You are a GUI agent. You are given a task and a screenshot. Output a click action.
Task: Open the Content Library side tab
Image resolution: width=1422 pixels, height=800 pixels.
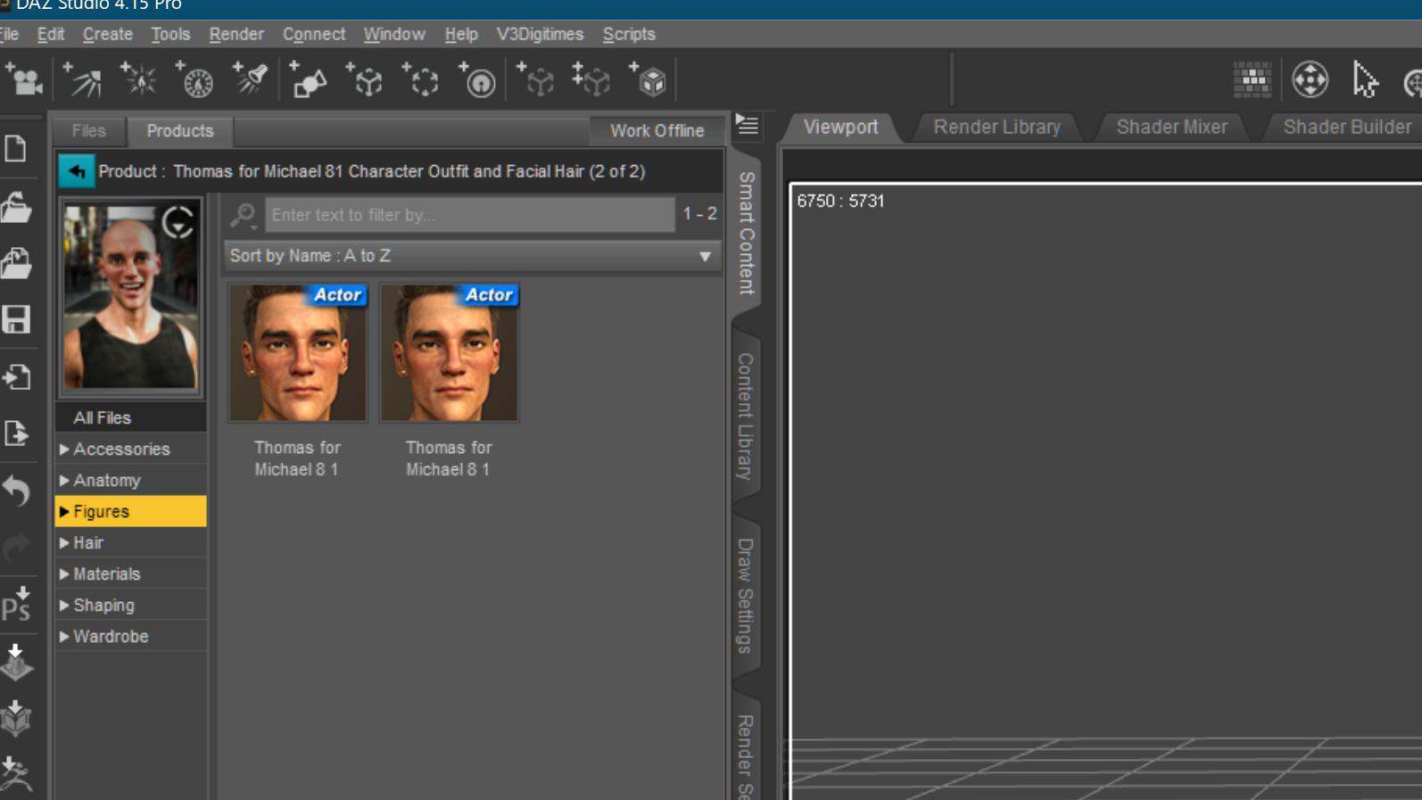[746, 416]
